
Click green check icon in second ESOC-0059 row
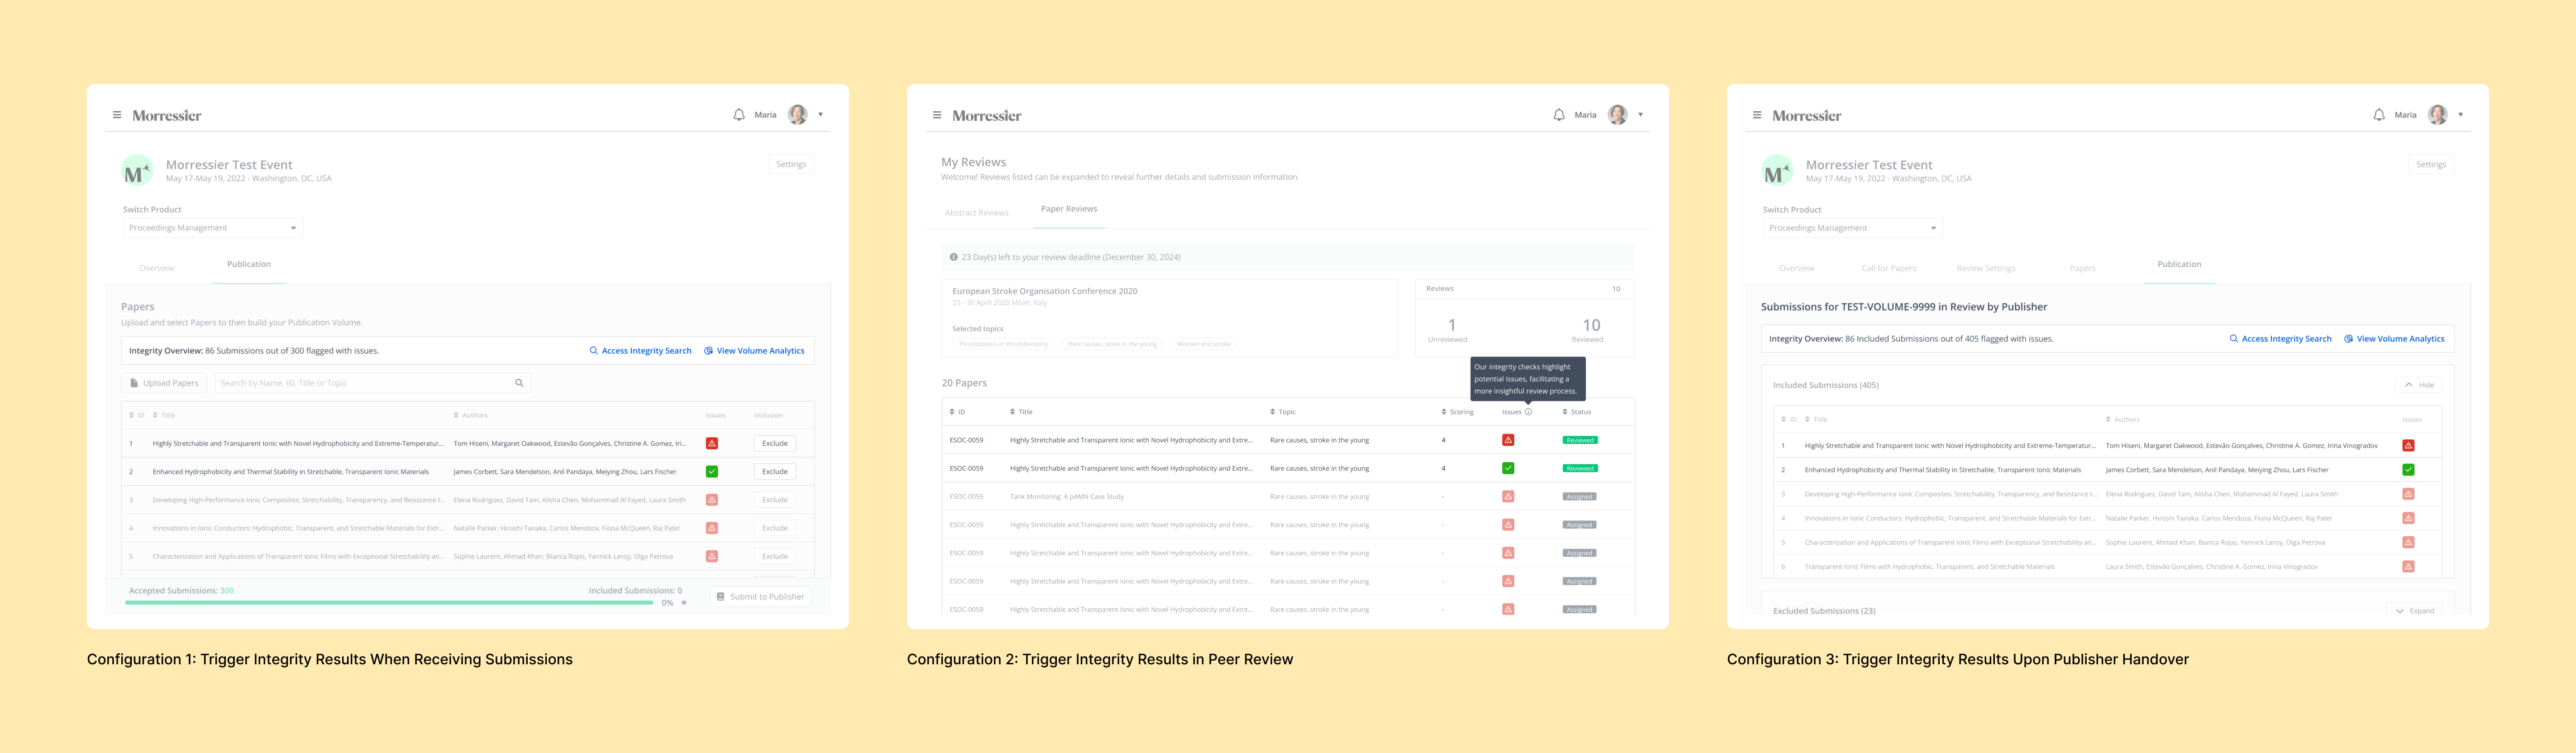pos(1508,468)
